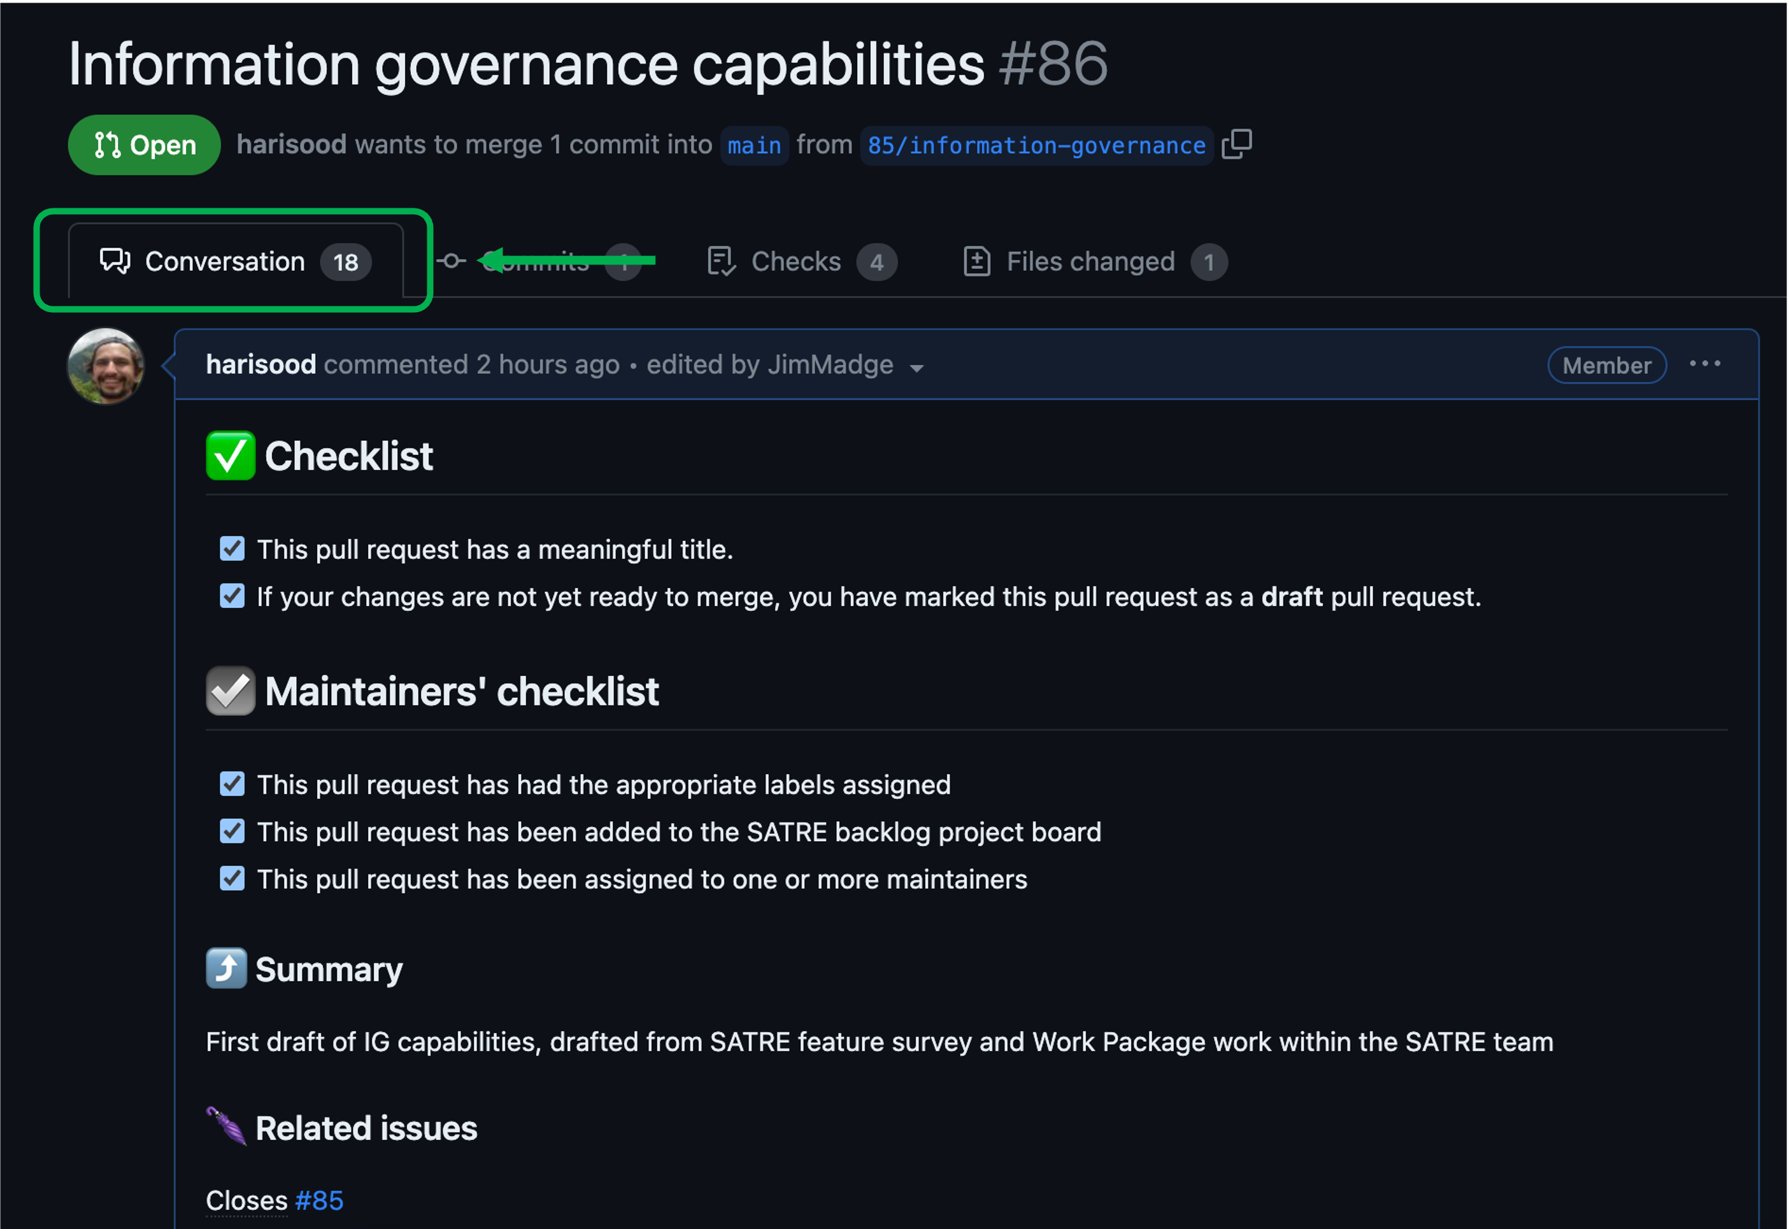Toggle SATRE backlog project board checkbox
The image size is (1789, 1229).
coord(232,831)
